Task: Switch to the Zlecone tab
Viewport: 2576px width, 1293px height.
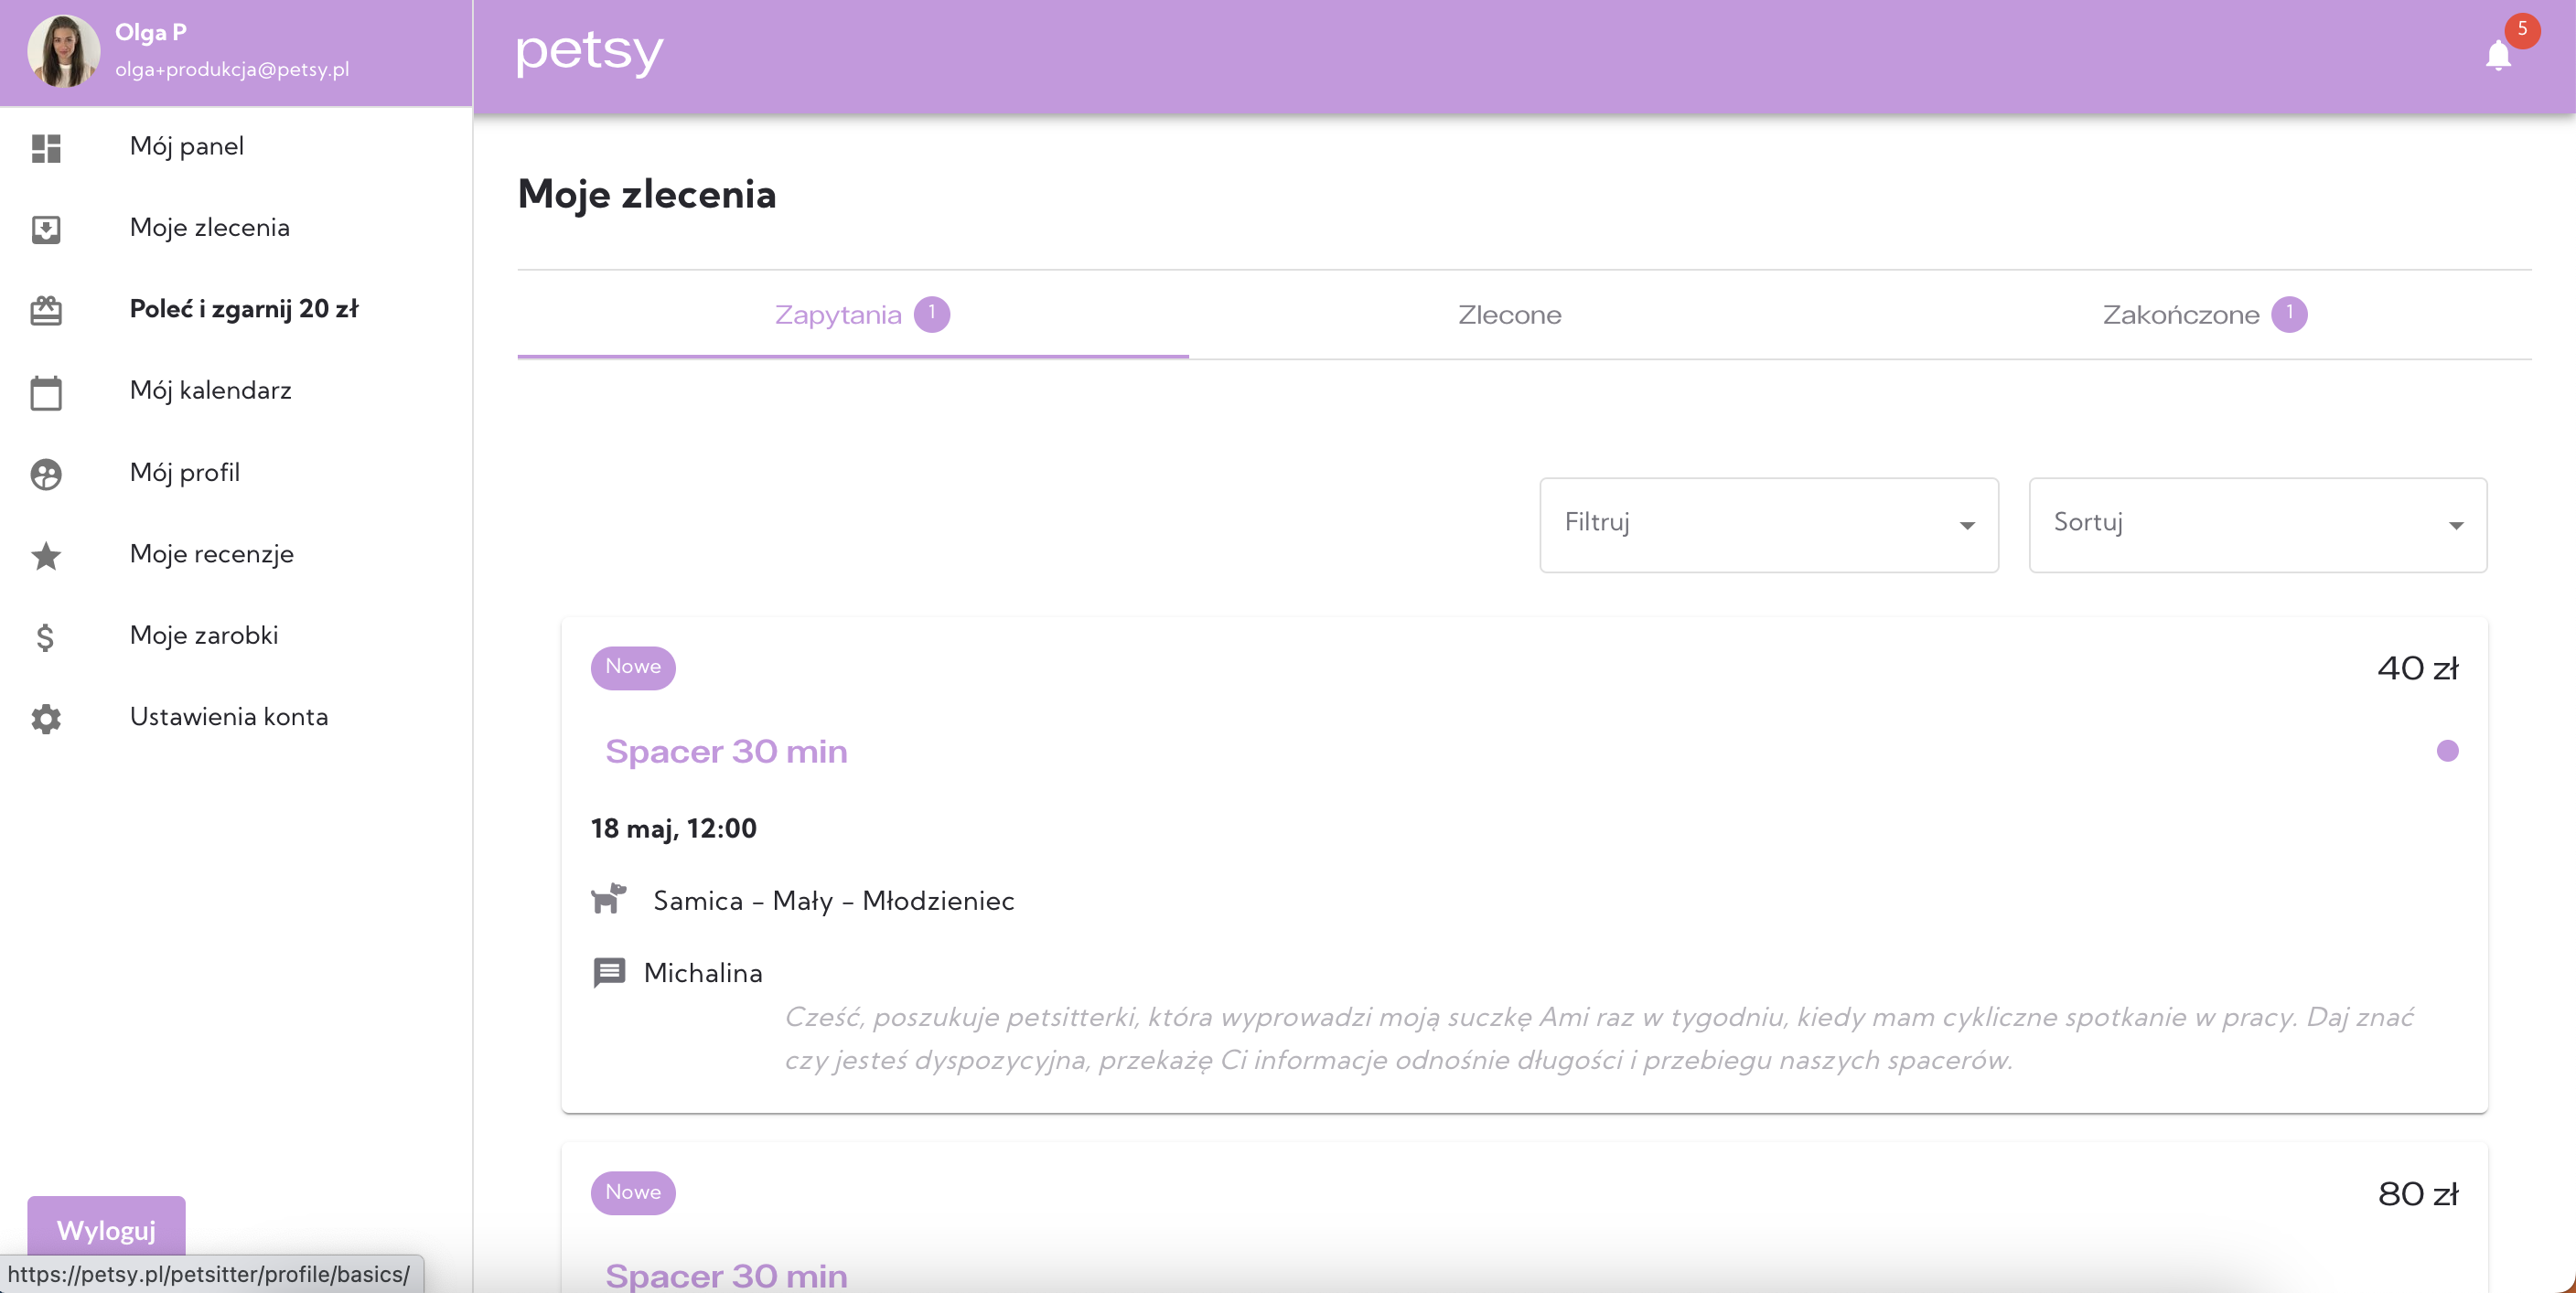Action: point(1509,314)
